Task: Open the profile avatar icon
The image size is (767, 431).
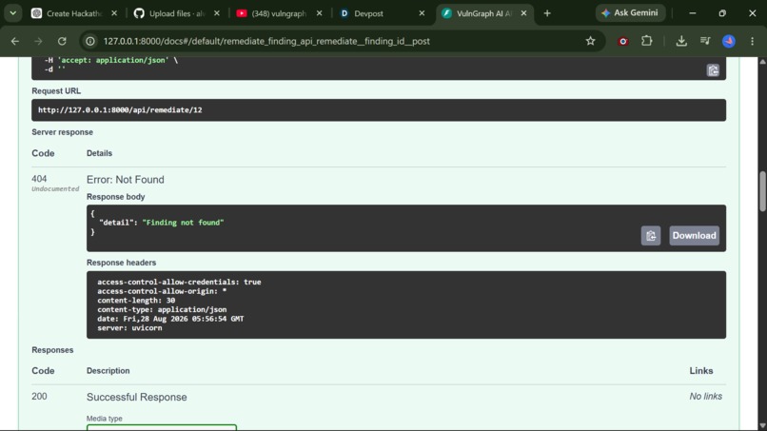Action: [x=728, y=41]
